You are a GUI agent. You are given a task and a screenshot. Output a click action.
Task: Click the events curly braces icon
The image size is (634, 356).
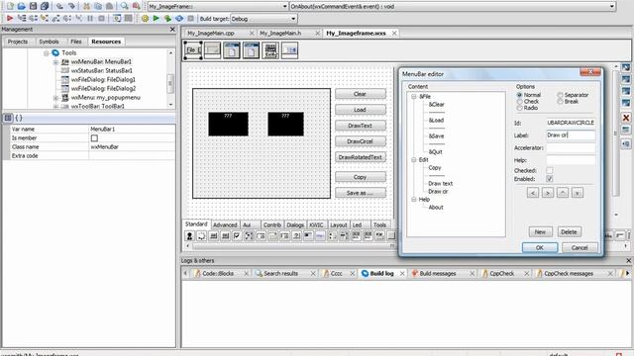click(19, 118)
